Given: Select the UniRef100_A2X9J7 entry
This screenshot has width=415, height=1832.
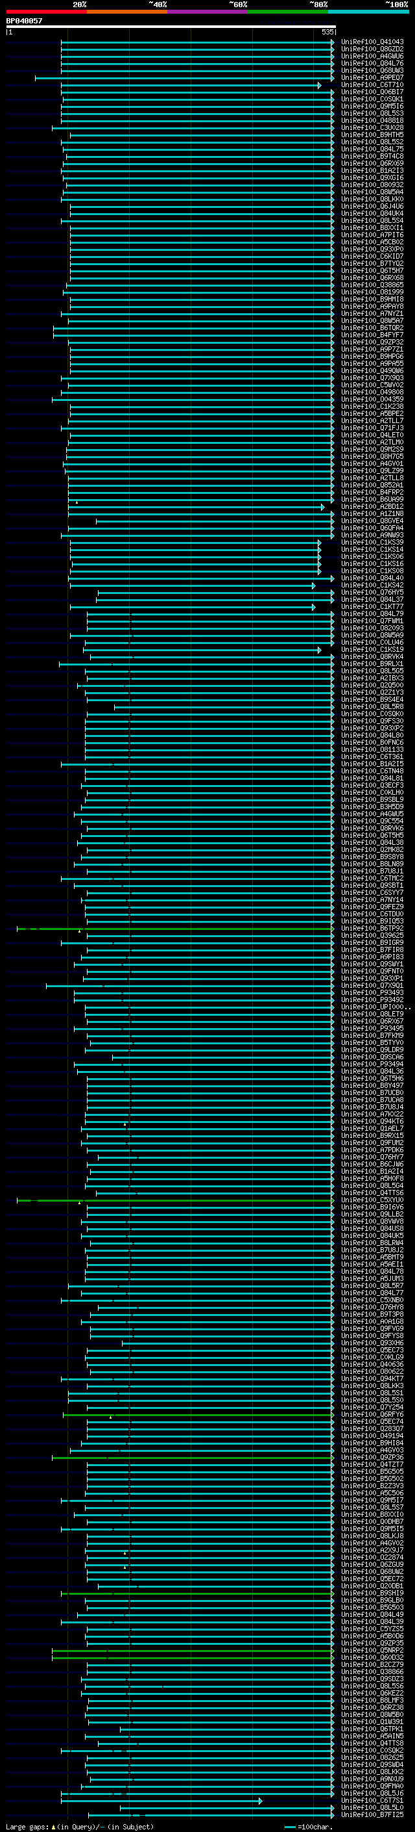Looking at the screenshot, I should point(372,1550).
